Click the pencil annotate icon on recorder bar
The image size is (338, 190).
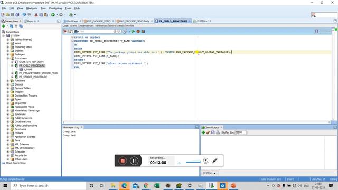click(x=215, y=160)
